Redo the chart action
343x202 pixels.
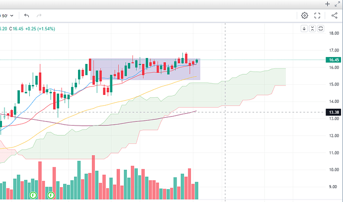click(x=39, y=16)
